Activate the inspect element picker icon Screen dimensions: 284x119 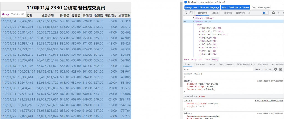coord(186,13)
